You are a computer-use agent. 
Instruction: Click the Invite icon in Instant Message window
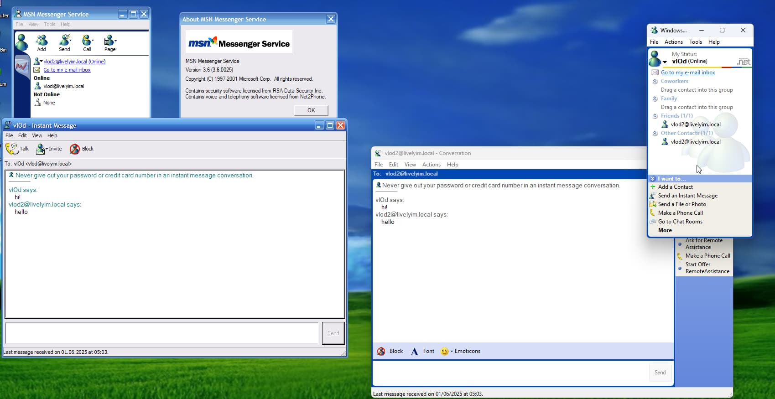(x=42, y=149)
